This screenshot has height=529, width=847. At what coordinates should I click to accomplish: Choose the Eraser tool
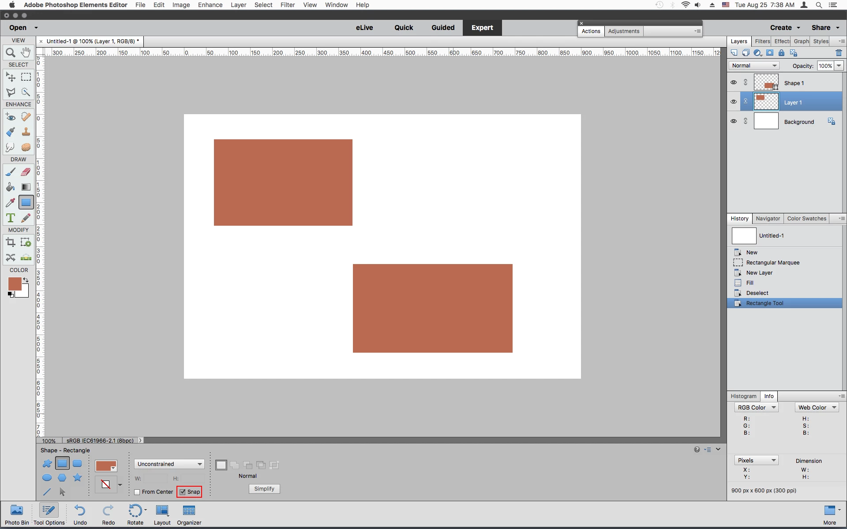[26, 172]
